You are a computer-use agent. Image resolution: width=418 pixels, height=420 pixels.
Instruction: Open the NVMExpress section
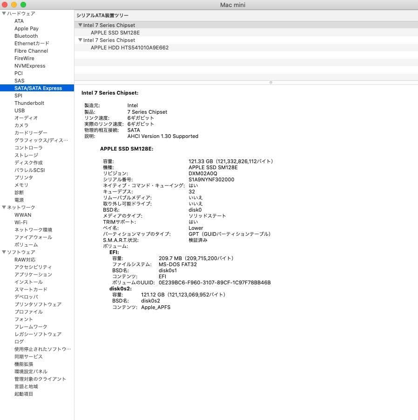tap(30, 66)
